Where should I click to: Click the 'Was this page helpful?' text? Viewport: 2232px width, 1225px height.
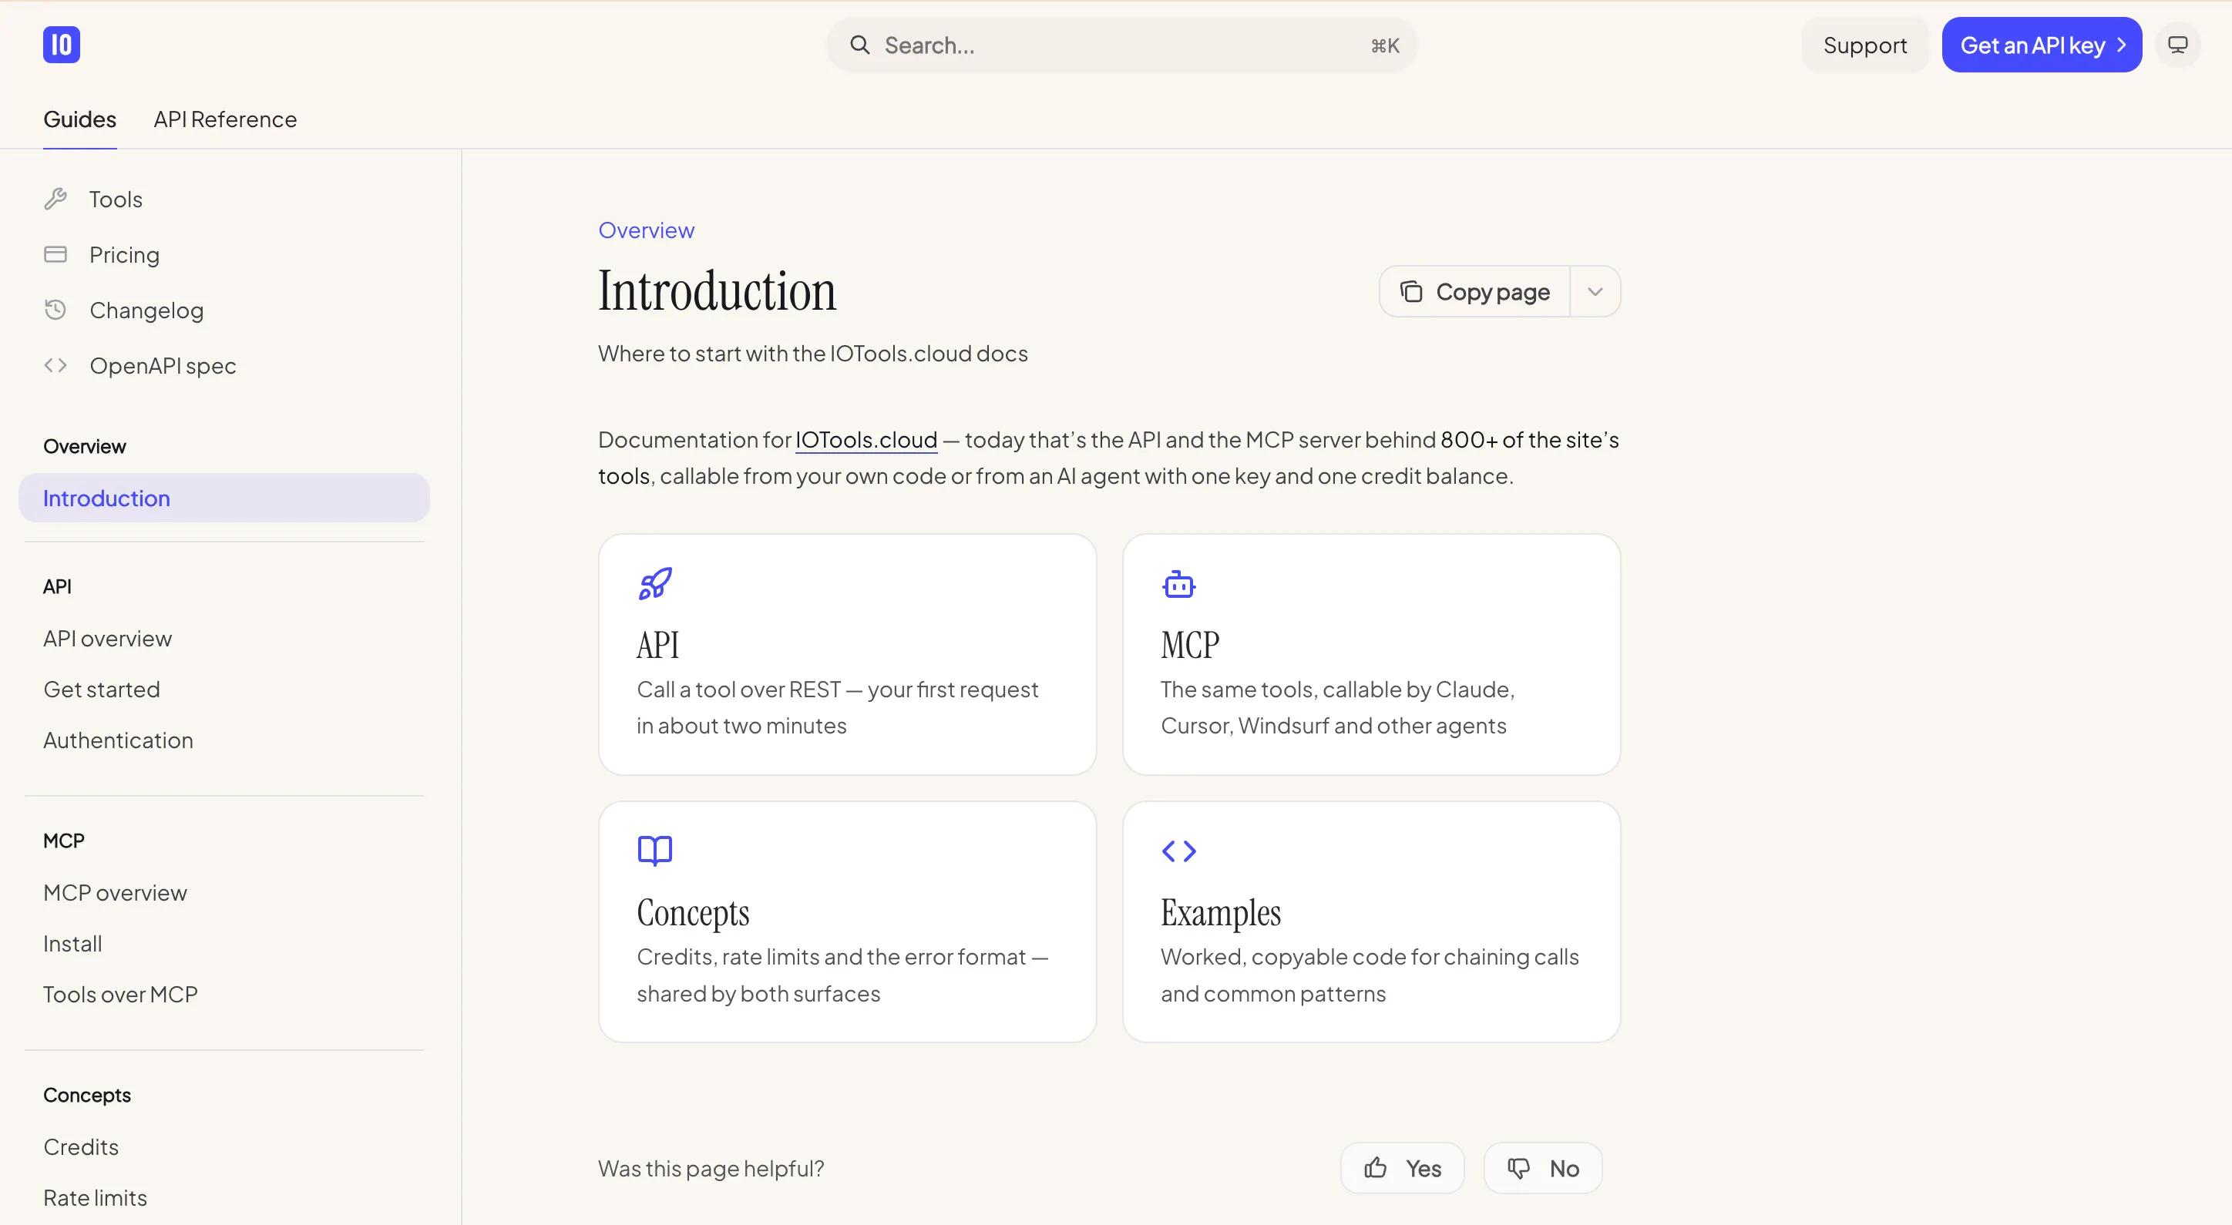711,1169
